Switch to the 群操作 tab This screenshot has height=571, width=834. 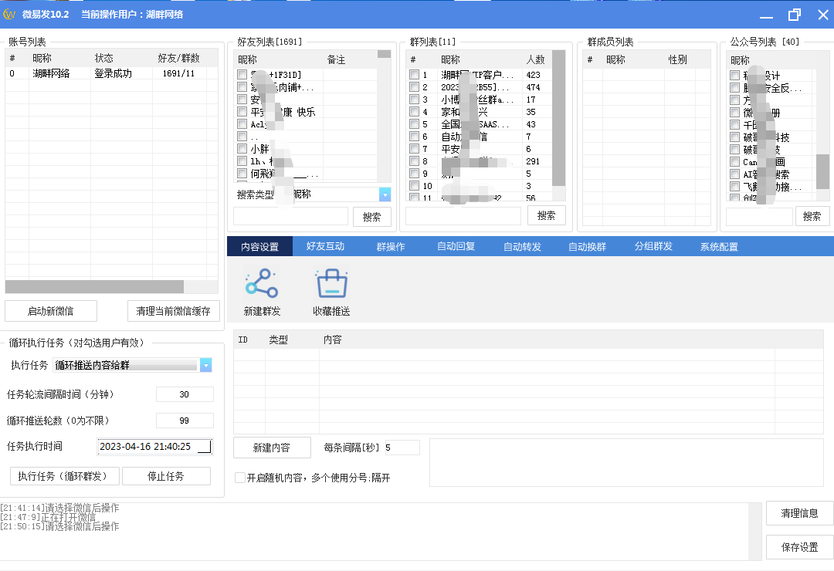(391, 247)
